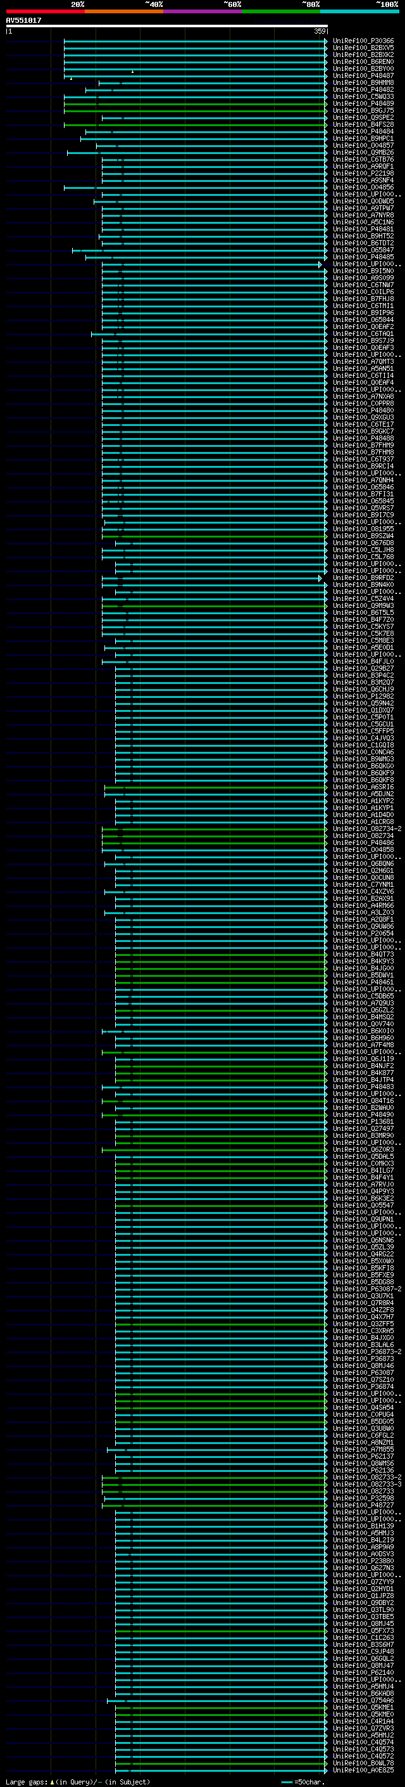This screenshot has width=405, height=1787.
Task: Open hit UniRef100_B6TDT2
Action: click(x=363, y=243)
